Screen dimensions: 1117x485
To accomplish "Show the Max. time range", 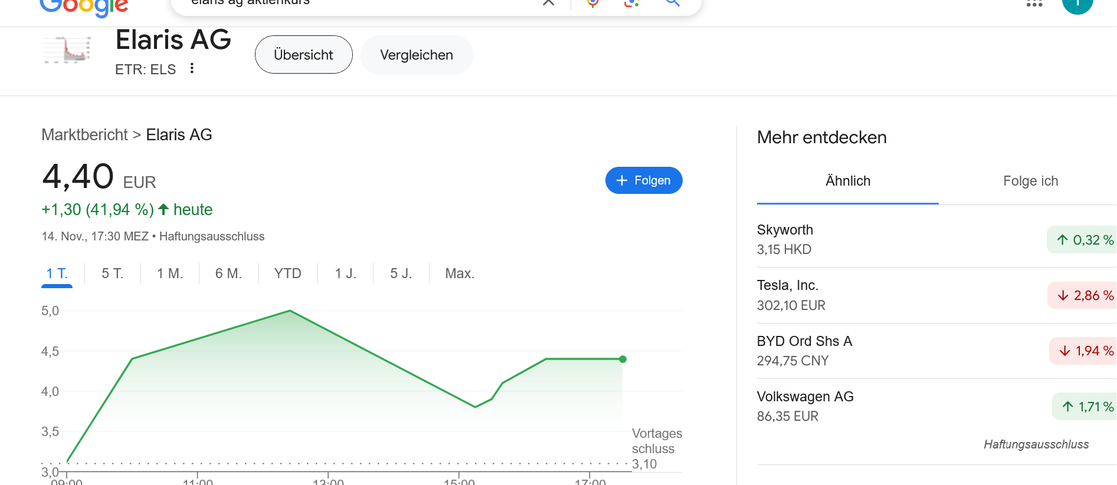I will 459,273.
